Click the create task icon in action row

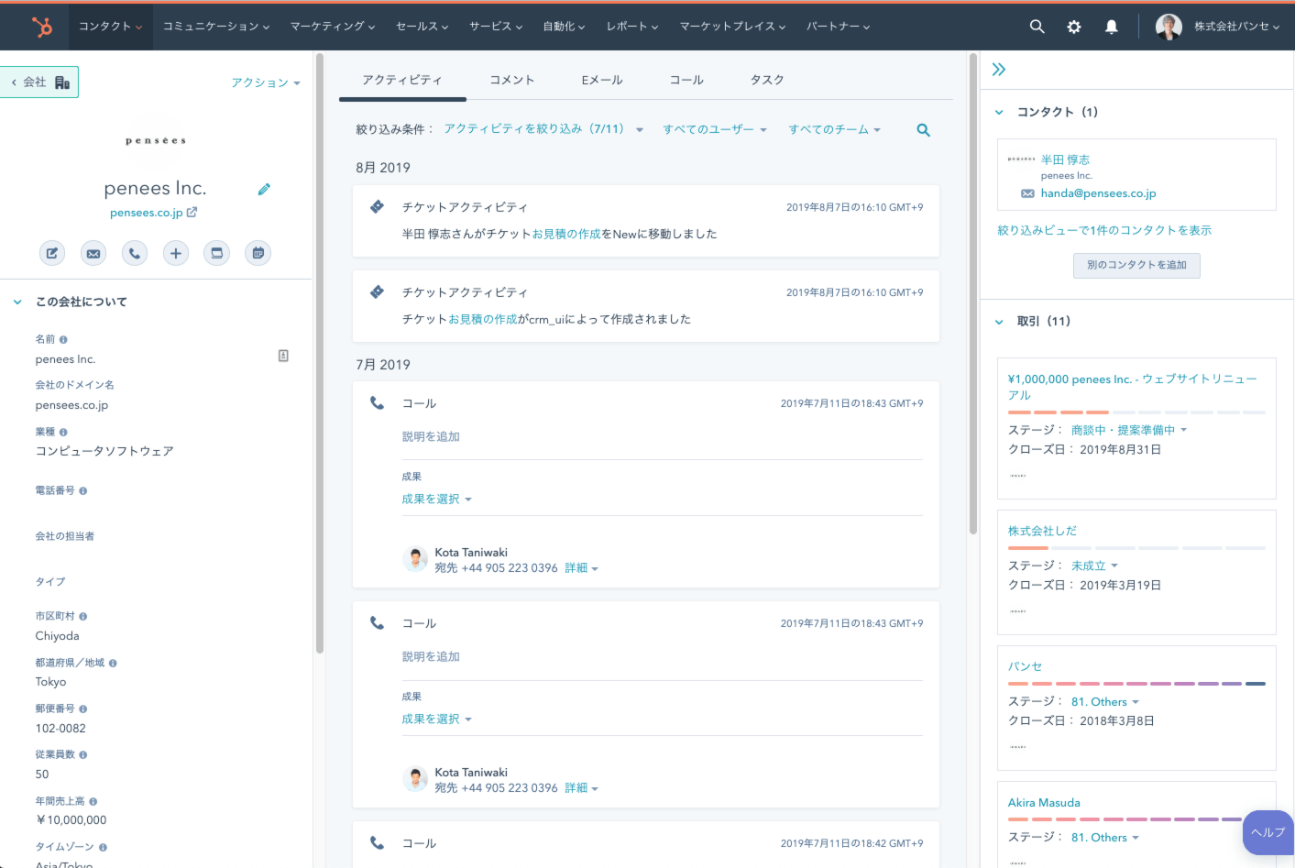pos(217,253)
